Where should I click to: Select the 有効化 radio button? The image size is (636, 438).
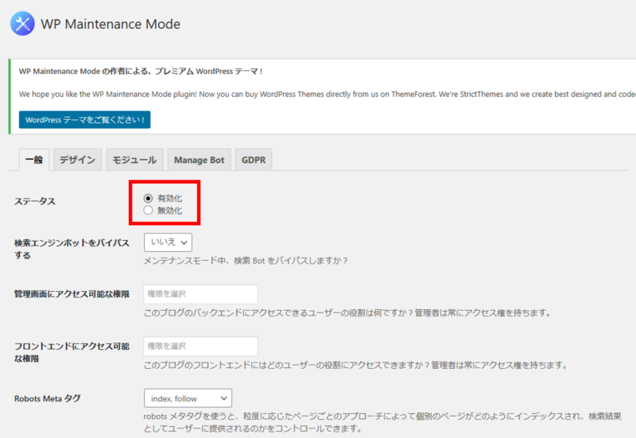tap(148, 198)
